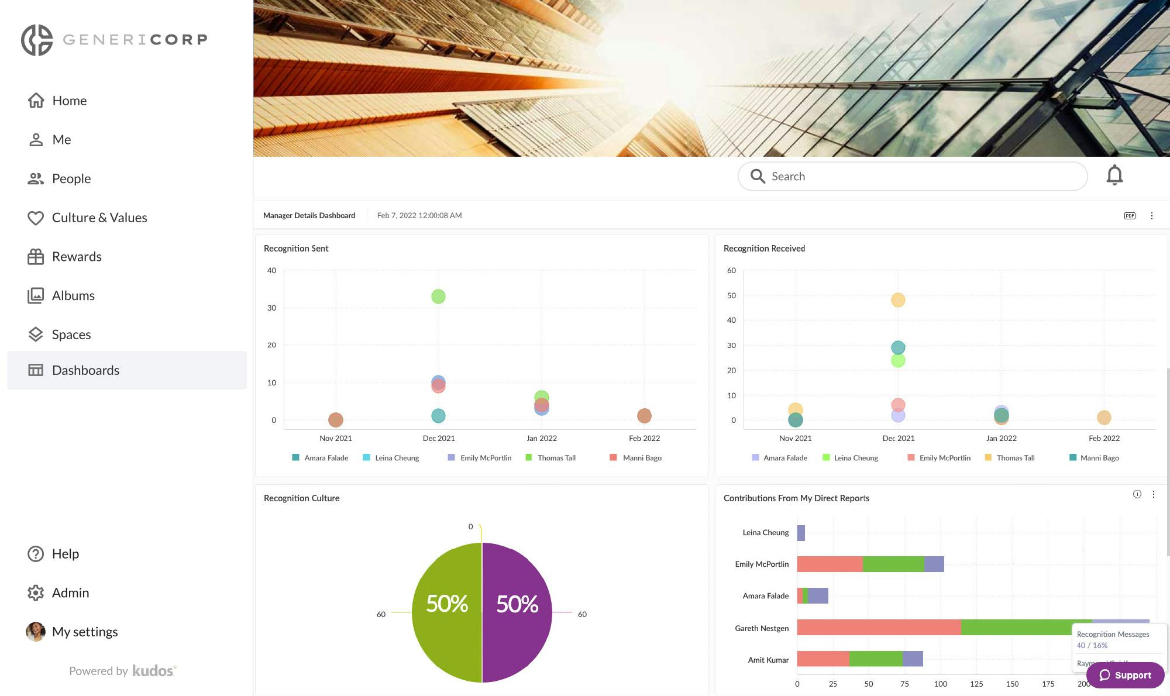Click the My settings profile avatar

[36, 632]
